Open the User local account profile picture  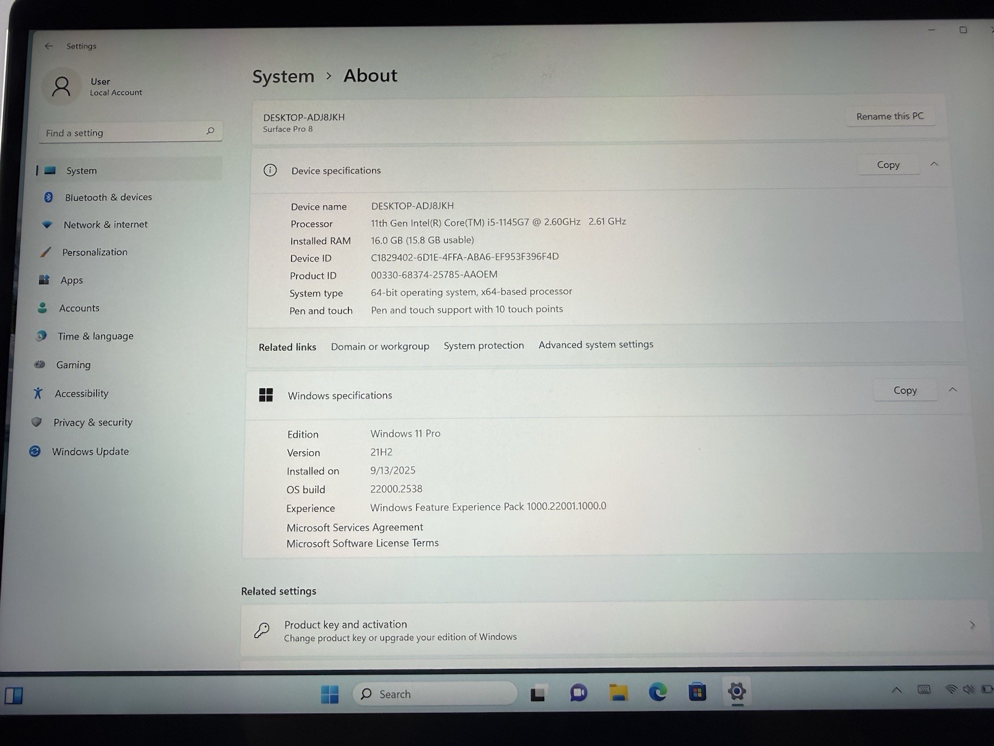(x=61, y=86)
